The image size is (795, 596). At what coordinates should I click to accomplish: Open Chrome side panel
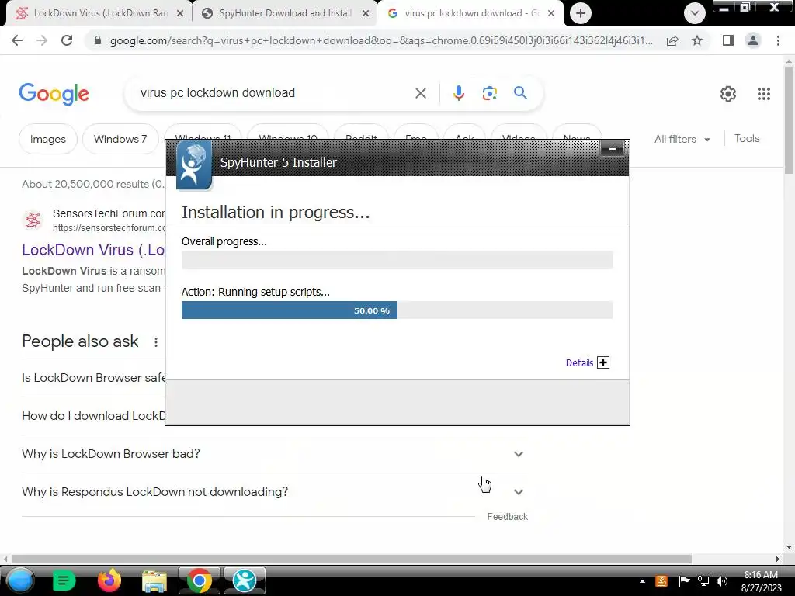point(728,40)
